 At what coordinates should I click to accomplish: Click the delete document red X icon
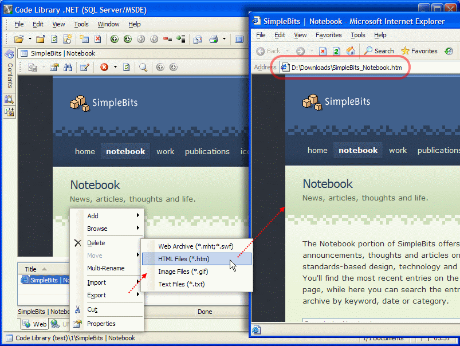[x=98, y=39]
